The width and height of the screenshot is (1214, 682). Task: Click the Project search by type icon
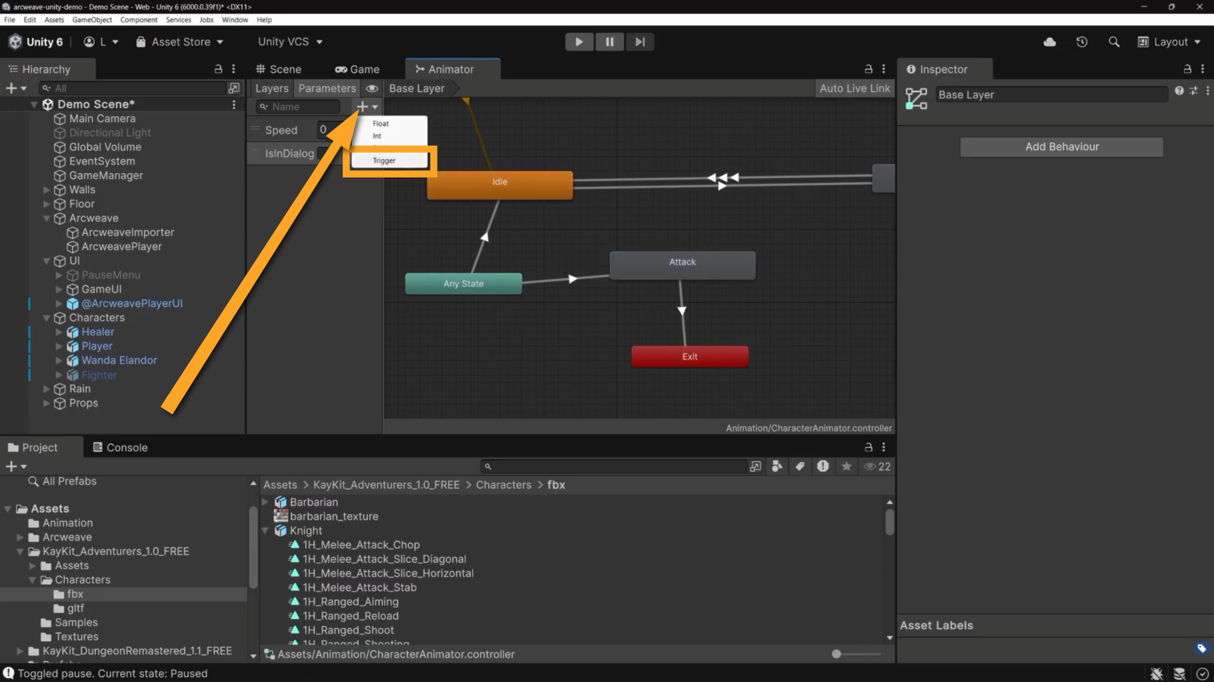pyautogui.click(x=777, y=466)
